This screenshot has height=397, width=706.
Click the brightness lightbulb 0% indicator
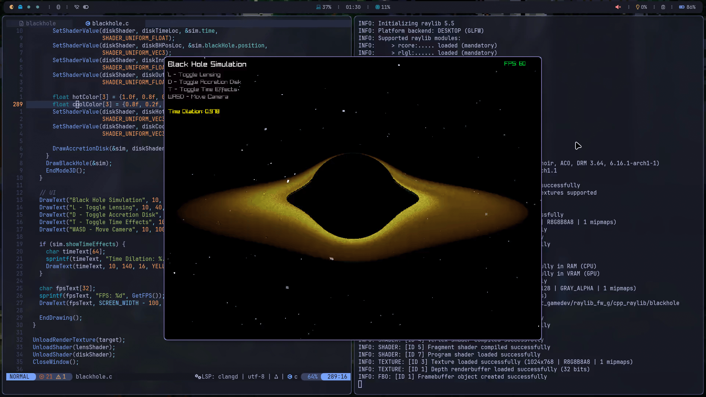[641, 7]
